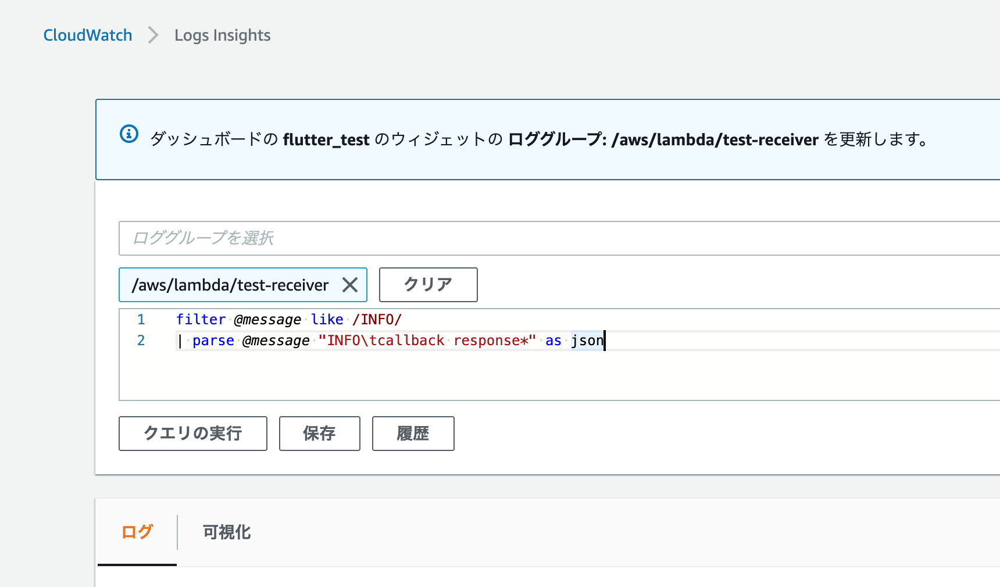1000x587 pixels.
Task: Select the /aws/lambda/test-receiver chip text
Action: [x=230, y=285]
